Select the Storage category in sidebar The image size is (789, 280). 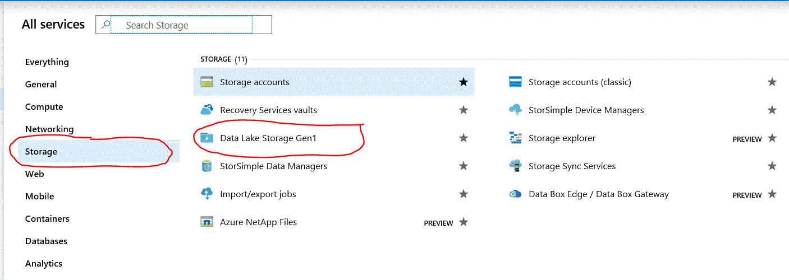point(41,152)
